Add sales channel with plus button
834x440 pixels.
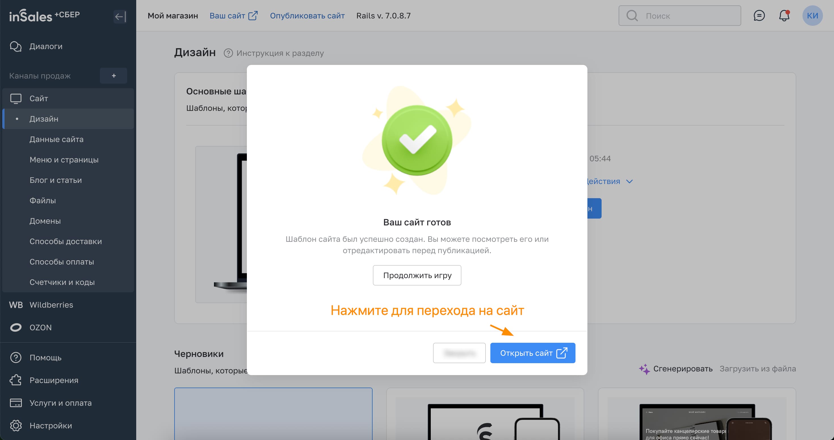[x=113, y=76]
